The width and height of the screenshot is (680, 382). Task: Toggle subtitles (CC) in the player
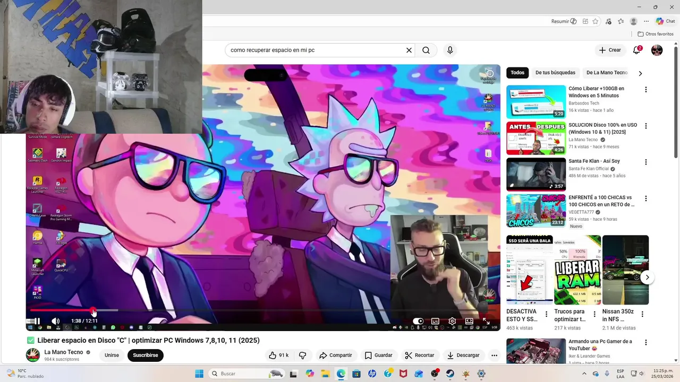pos(435,321)
